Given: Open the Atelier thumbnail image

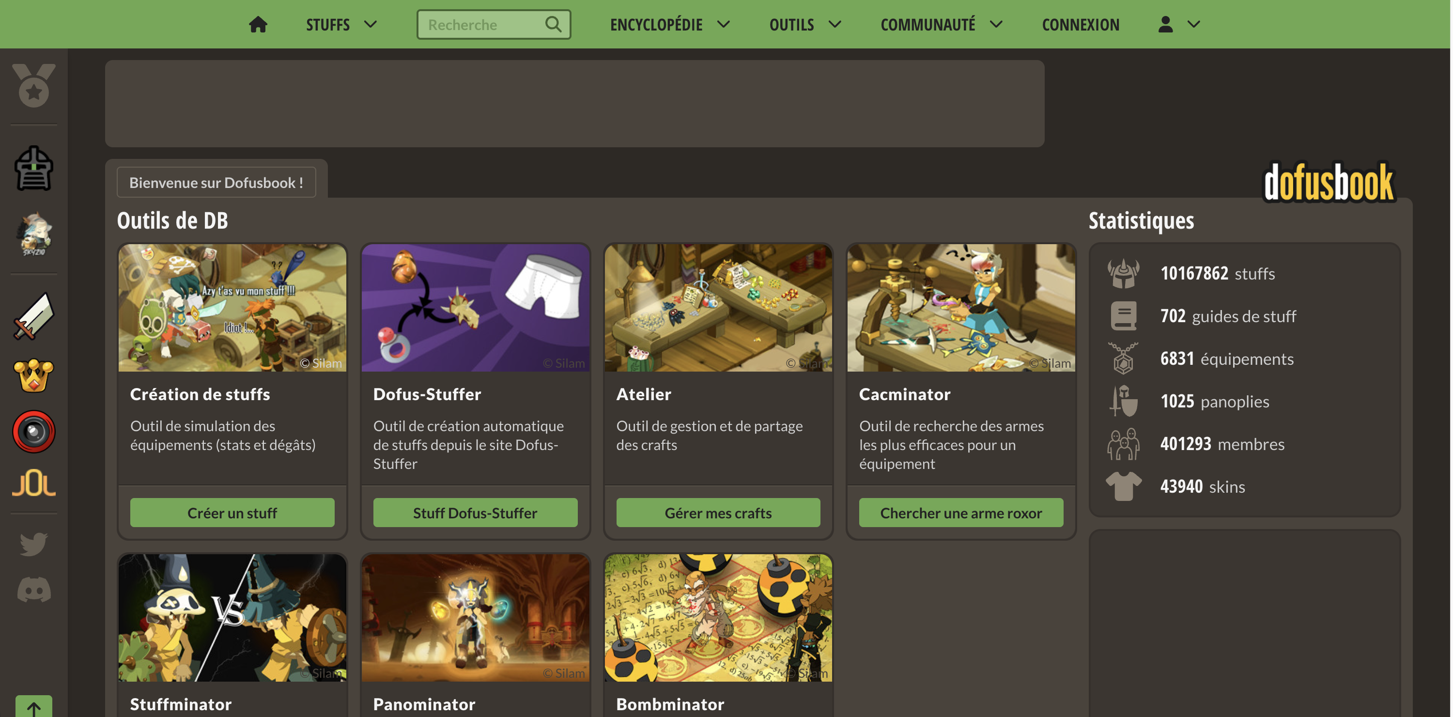Looking at the screenshot, I should pyautogui.click(x=718, y=308).
